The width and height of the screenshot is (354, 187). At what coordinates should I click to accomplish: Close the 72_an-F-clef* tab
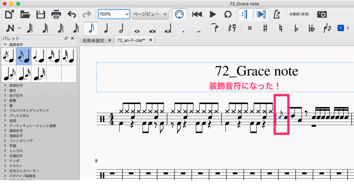pos(151,40)
